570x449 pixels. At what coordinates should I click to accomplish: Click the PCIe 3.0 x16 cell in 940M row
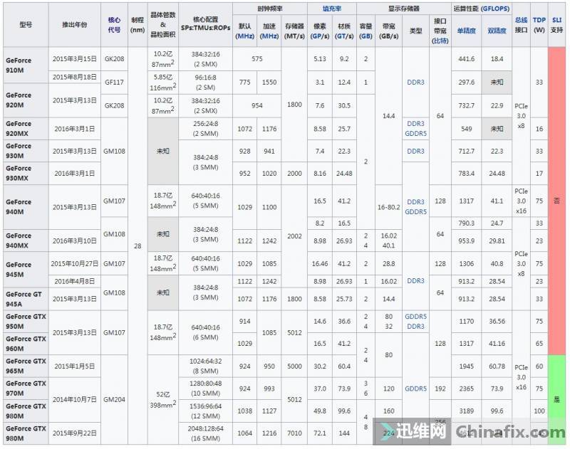pyautogui.click(x=521, y=201)
